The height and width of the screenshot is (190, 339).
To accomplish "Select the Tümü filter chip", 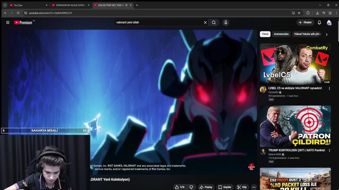I will click(x=265, y=34).
